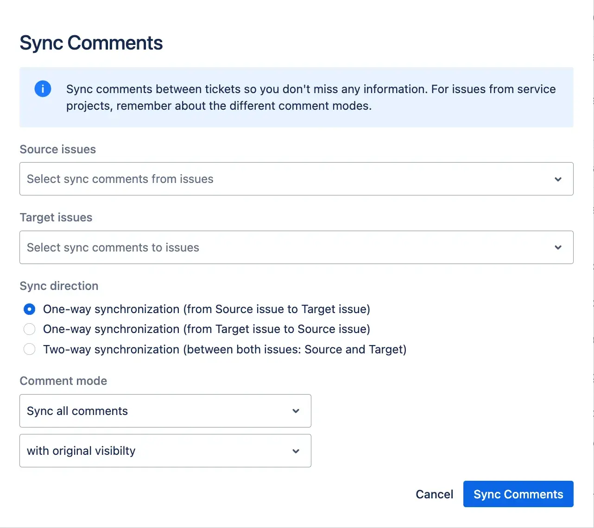Click the chevron on Source issues field
The height and width of the screenshot is (528, 594).
(558, 179)
